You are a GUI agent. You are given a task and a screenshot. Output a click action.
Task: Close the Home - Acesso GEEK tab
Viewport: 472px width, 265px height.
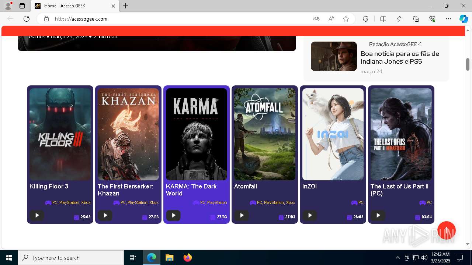tap(114, 6)
